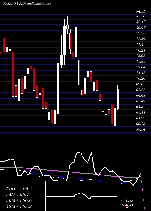Click the 63.11 price axis label
The image size is (151, 211).
141,112
